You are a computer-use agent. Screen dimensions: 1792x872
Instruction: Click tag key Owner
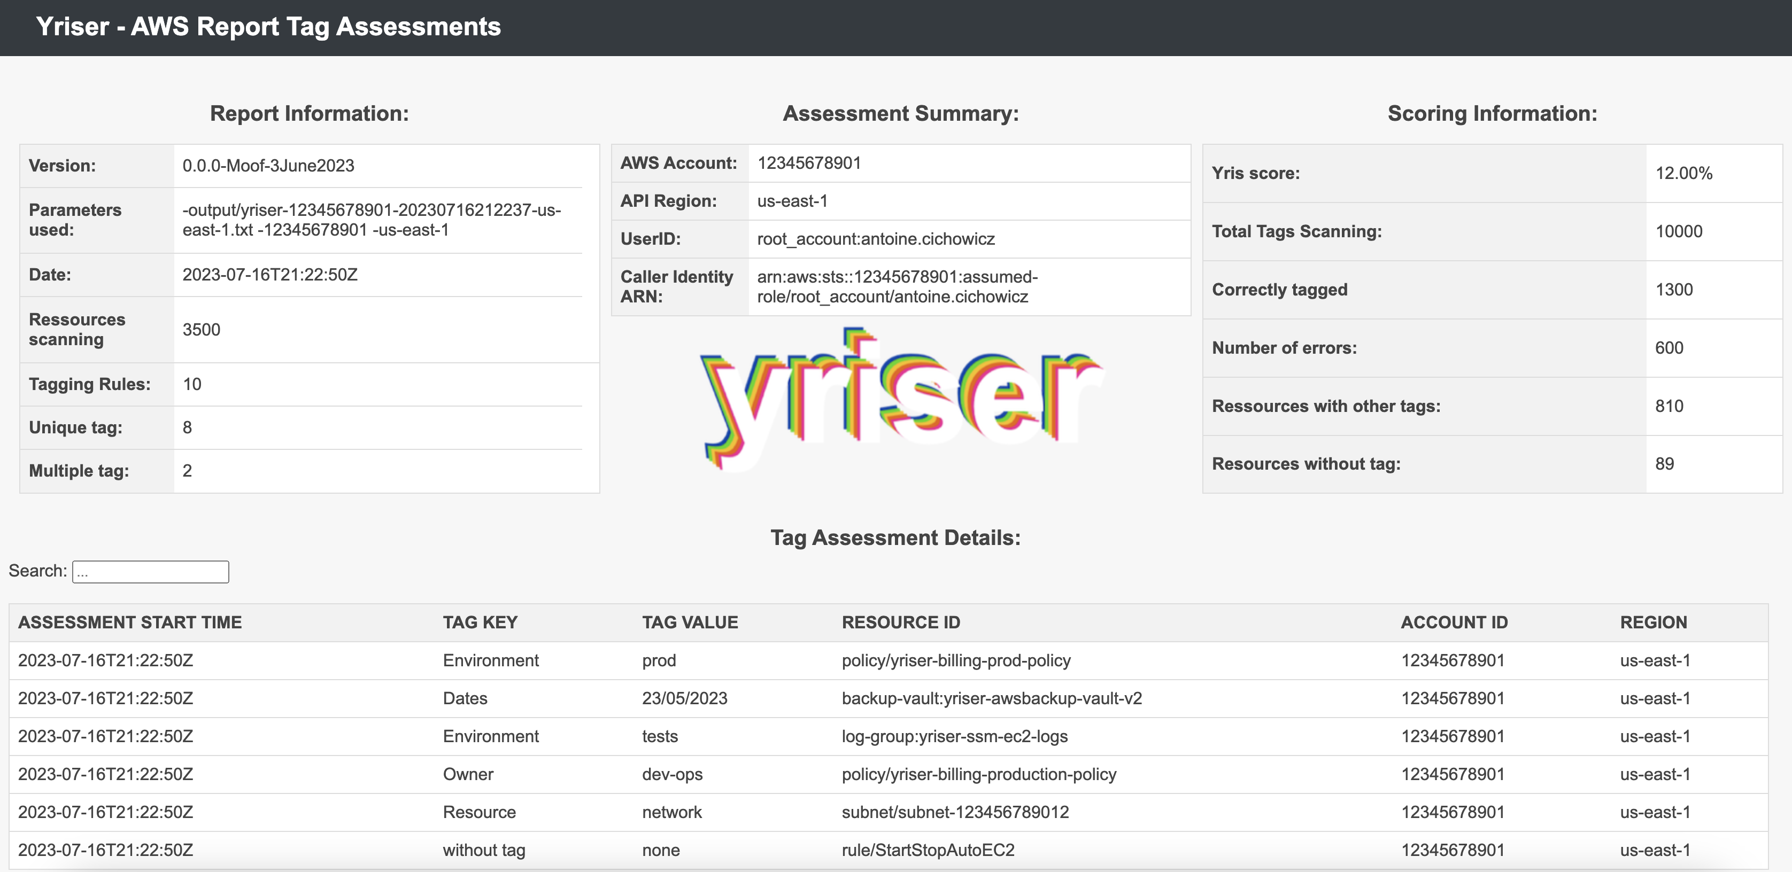point(468,774)
